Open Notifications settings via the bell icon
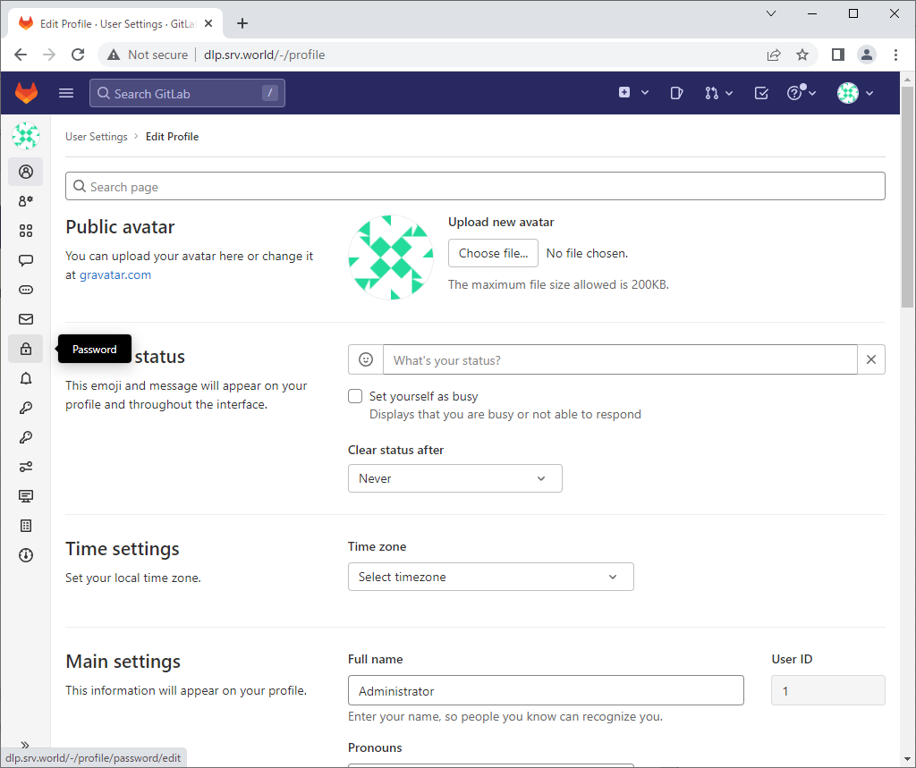The image size is (916, 768). (25, 377)
